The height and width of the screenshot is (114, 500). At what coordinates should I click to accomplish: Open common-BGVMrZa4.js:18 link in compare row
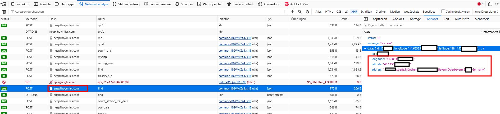click(235, 107)
